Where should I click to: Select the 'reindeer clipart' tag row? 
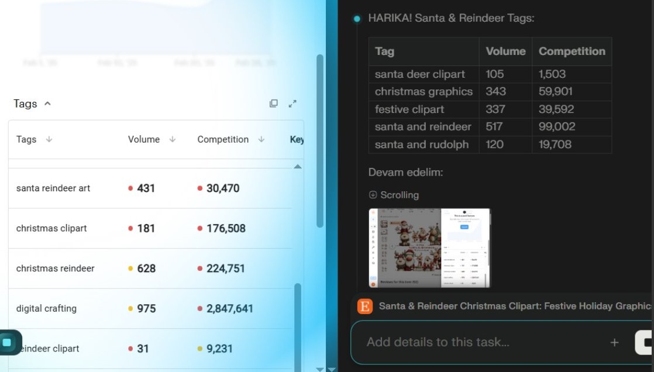click(150, 349)
